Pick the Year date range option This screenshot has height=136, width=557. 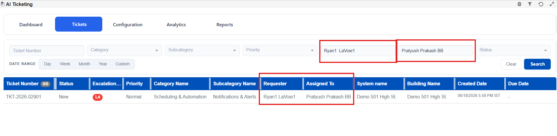[x=103, y=64]
